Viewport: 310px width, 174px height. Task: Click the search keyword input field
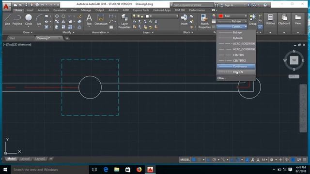(x=193, y=5)
